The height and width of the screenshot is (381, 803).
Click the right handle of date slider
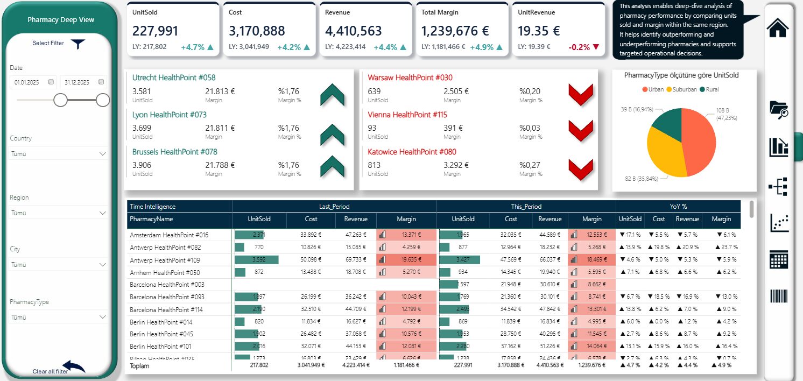[x=103, y=100]
